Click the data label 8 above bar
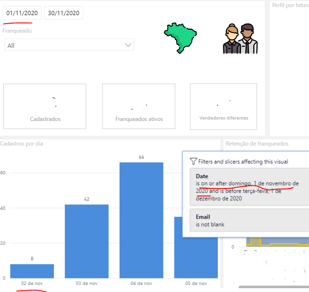 pos(32,258)
